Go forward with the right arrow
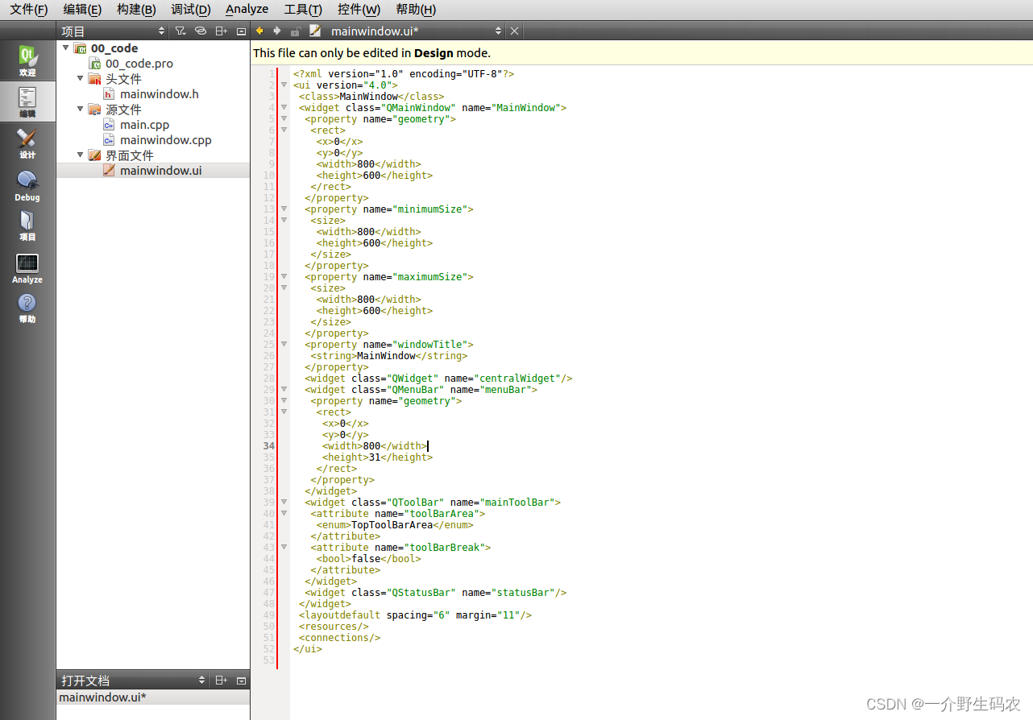Image resolution: width=1033 pixels, height=720 pixels. [277, 31]
